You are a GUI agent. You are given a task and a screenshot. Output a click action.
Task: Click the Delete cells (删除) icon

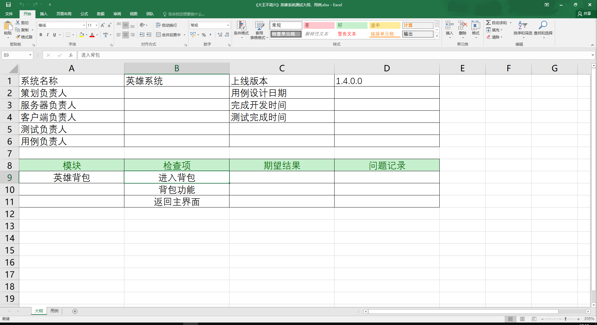pos(463,25)
